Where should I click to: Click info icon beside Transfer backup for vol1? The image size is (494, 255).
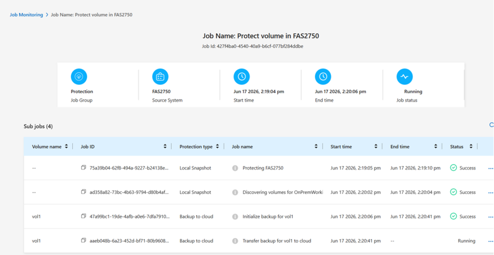[235, 241]
